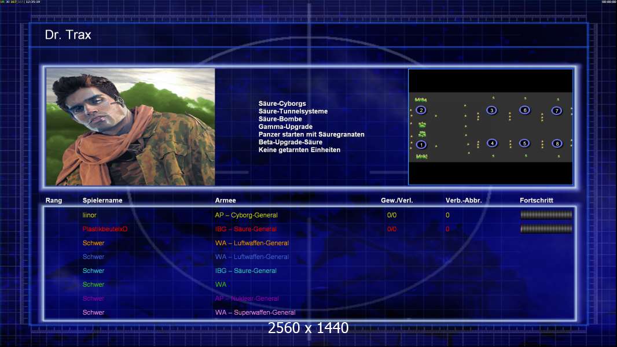Viewport: 617px width, 347px height.
Task: Click the Dr. Trax title text
Action: pos(68,35)
